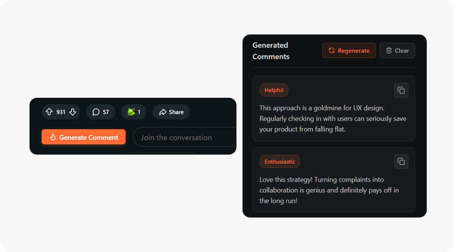Image resolution: width=454 pixels, height=252 pixels.
Task: Select the Enthusiastic tone tag
Action: tap(280, 161)
